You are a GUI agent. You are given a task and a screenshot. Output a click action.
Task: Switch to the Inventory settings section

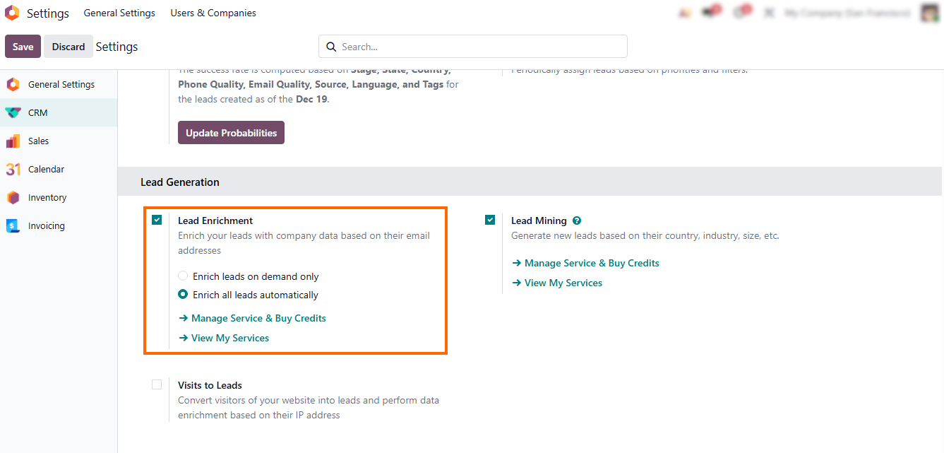(47, 198)
